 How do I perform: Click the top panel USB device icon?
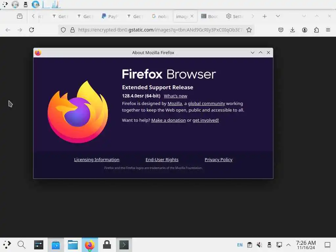click(x=26, y=5)
